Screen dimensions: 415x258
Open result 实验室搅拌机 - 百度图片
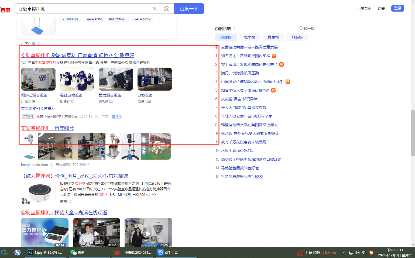[x=47, y=128]
